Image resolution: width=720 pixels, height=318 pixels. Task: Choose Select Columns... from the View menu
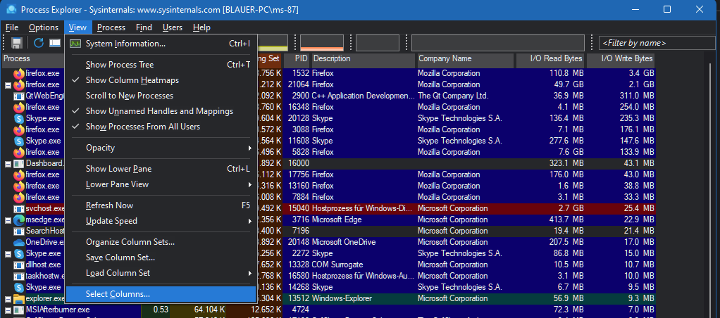tap(161, 294)
